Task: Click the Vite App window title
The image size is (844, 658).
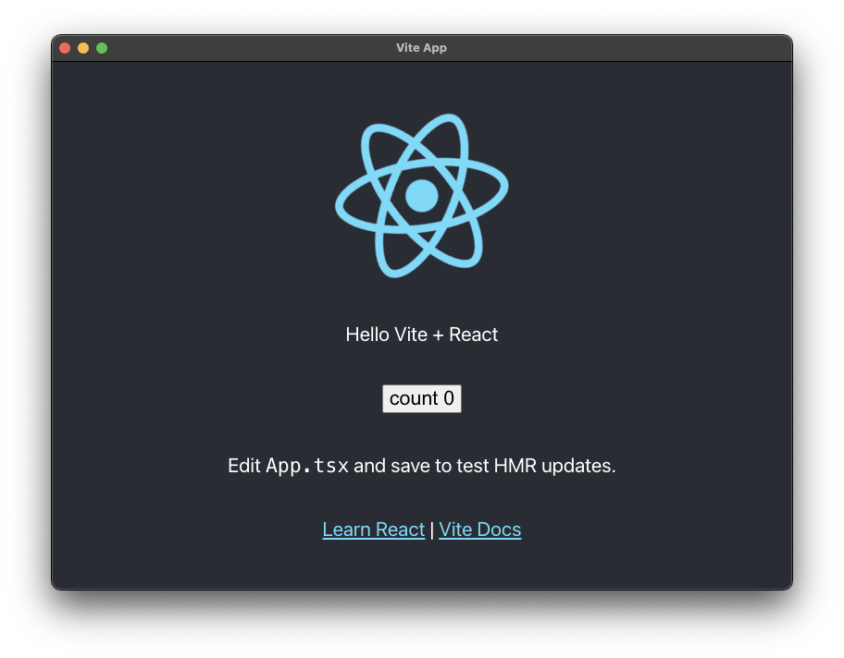Action: click(421, 48)
